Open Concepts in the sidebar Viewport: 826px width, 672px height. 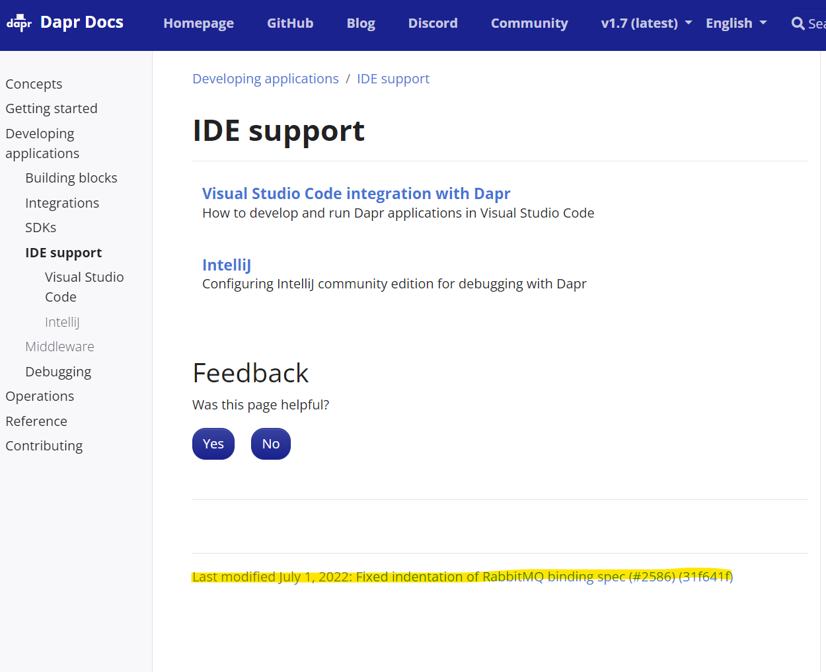(34, 84)
